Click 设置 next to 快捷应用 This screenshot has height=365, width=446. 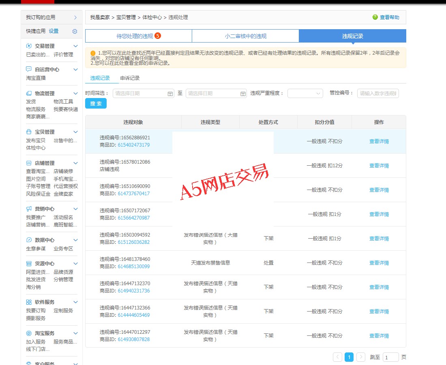tap(54, 31)
